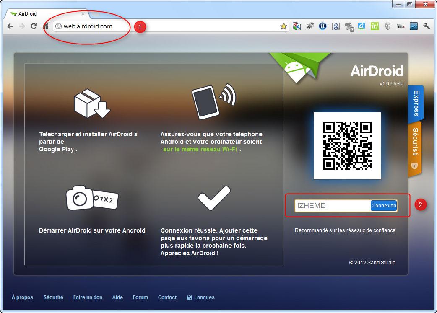Screen dimensions: 437x313
Task: Minimize the browser window
Action: point(398,5)
